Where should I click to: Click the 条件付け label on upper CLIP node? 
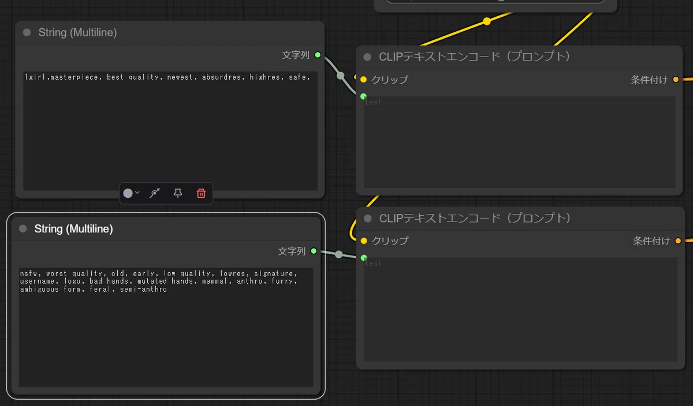pos(650,80)
